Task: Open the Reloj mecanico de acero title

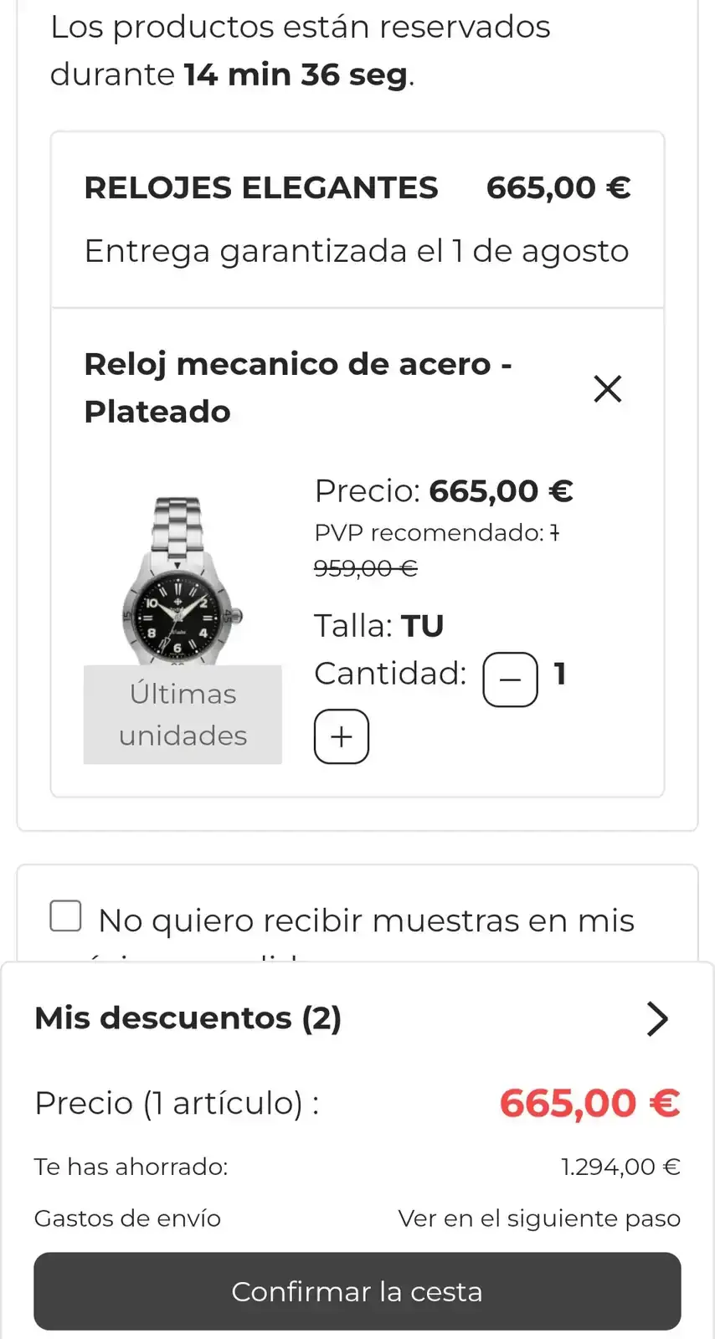Action: coord(298,387)
